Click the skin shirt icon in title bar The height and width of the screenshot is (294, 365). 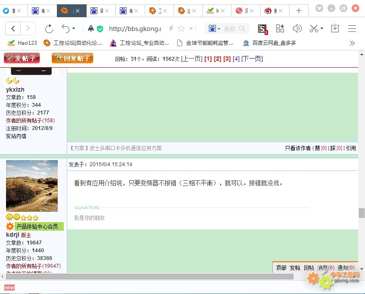[x=319, y=8]
